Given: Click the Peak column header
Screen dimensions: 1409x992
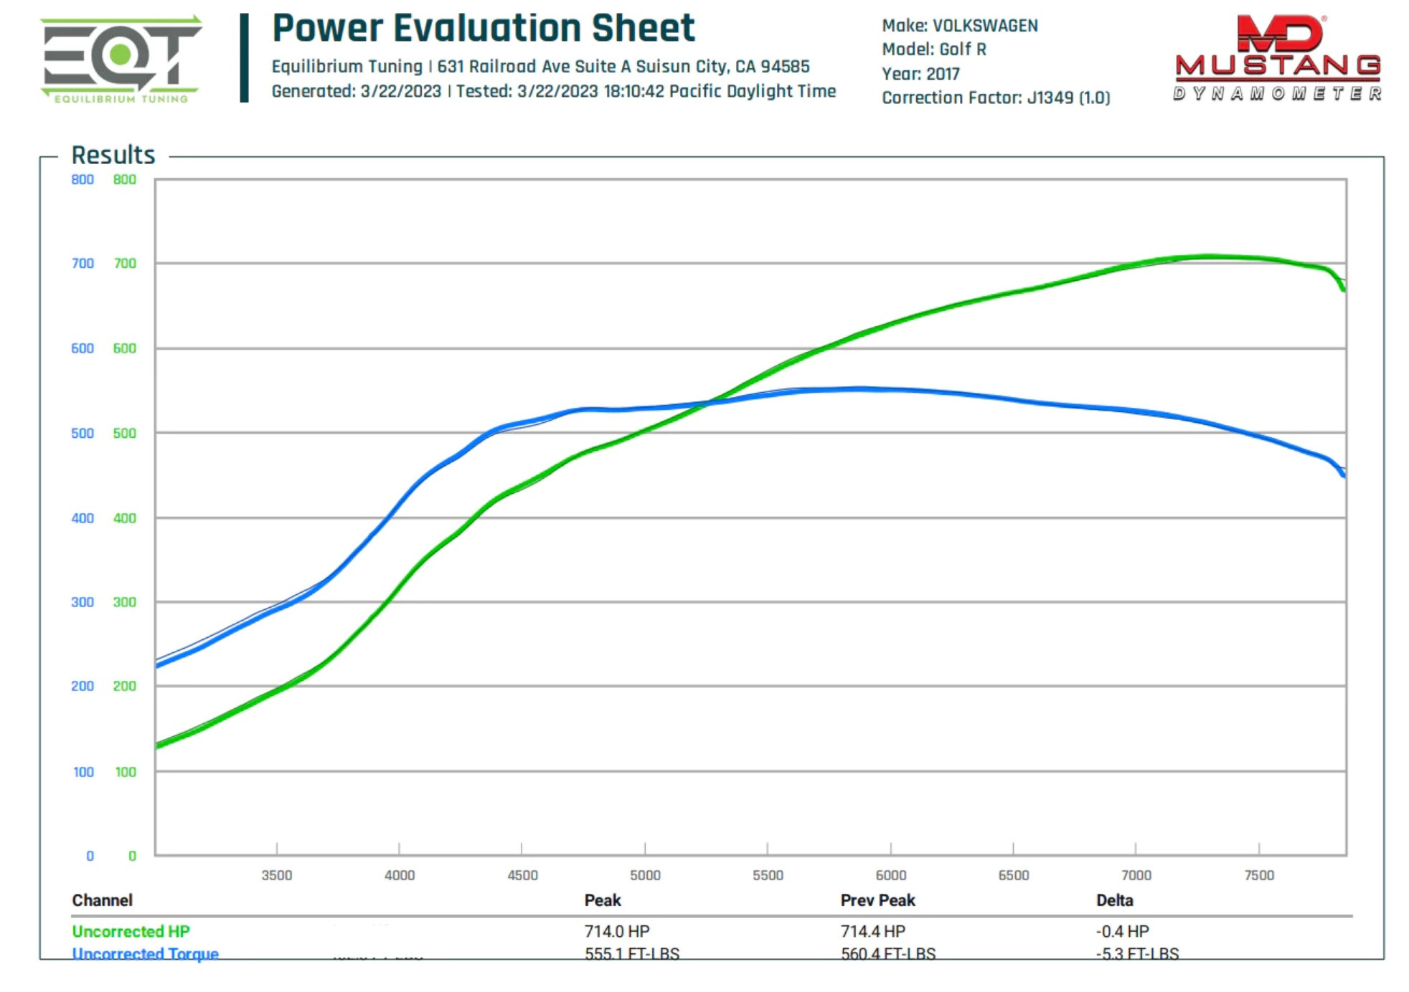Looking at the screenshot, I should coord(602,900).
